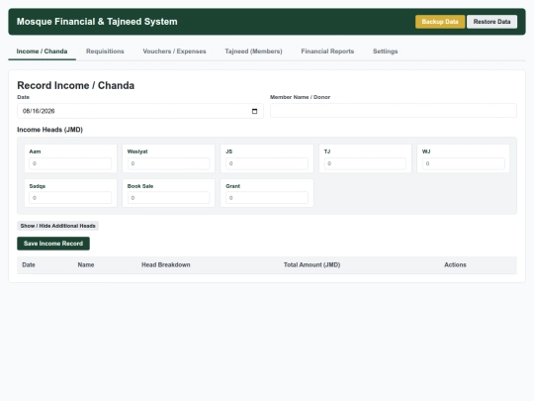Image resolution: width=534 pixels, height=401 pixels.
Task: Click the Name column header
Action: pos(86,265)
